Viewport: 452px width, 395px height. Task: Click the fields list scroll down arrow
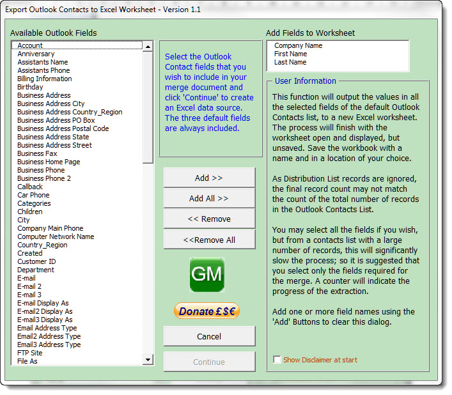[148, 359]
